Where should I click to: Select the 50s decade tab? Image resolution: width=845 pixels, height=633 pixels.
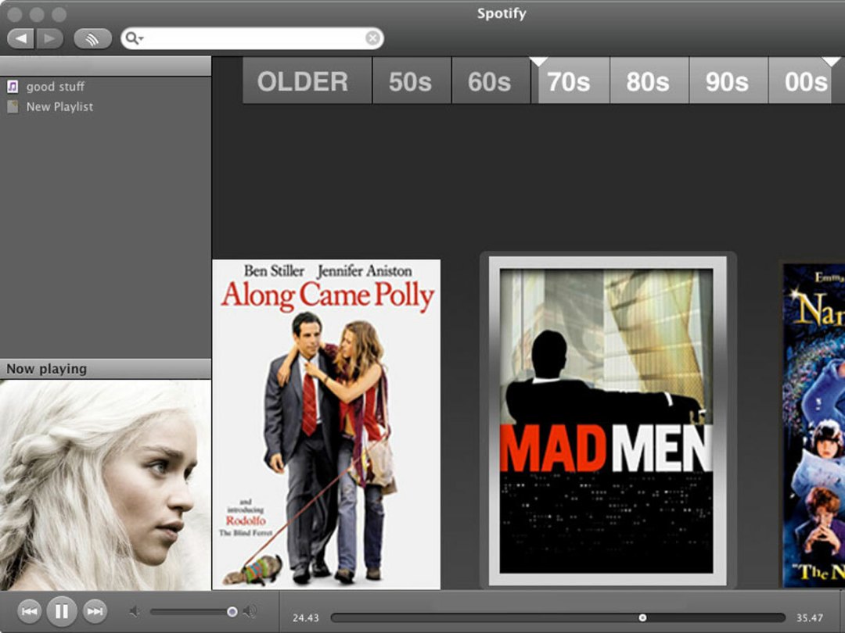[x=412, y=80]
